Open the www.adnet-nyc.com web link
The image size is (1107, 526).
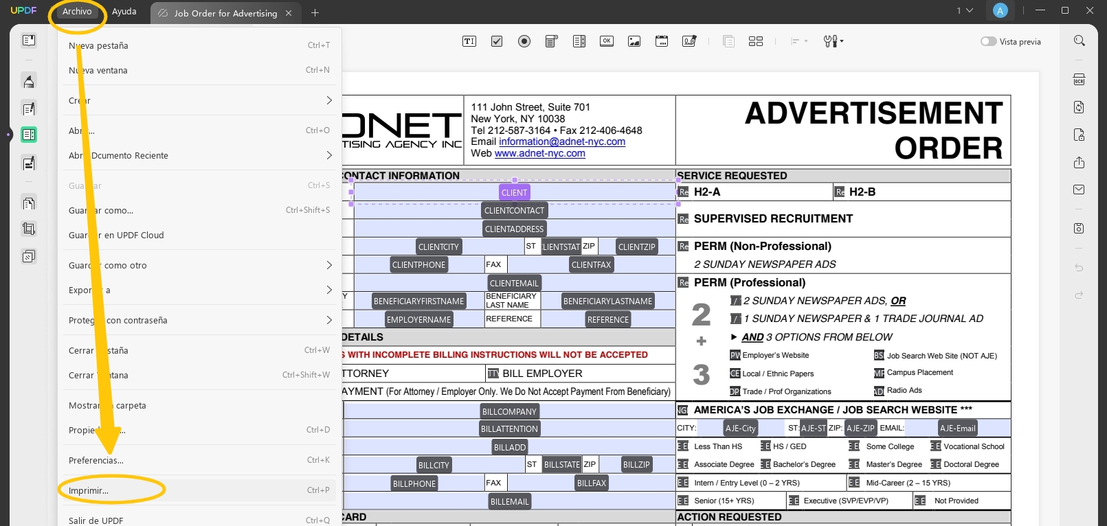[x=540, y=153]
